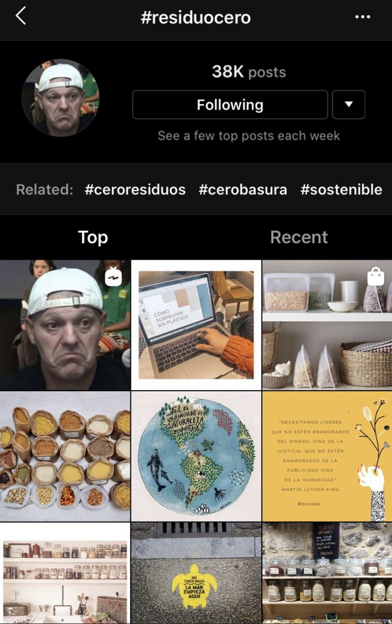Viewport: 392px width, 624px height.
Task: Open the hashtag profile picture
Action: click(60, 98)
